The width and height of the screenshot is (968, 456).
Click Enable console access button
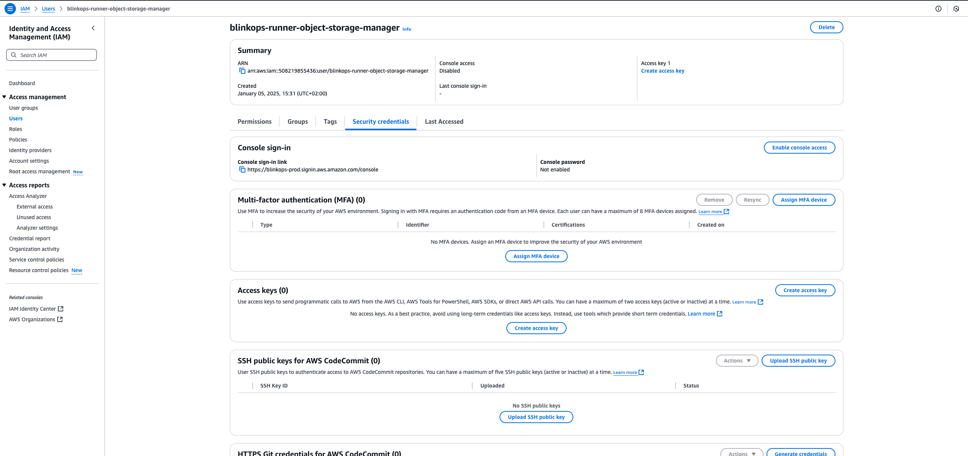tap(799, 148)
